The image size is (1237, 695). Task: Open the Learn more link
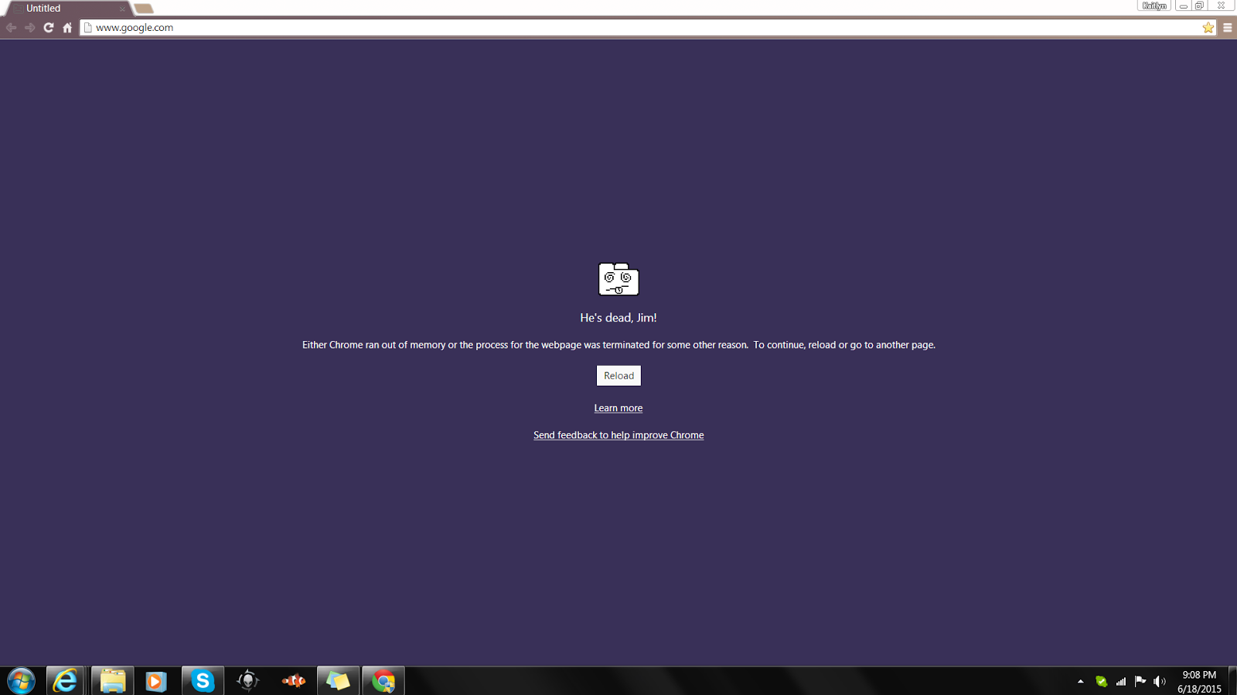[x=618, y=408]
